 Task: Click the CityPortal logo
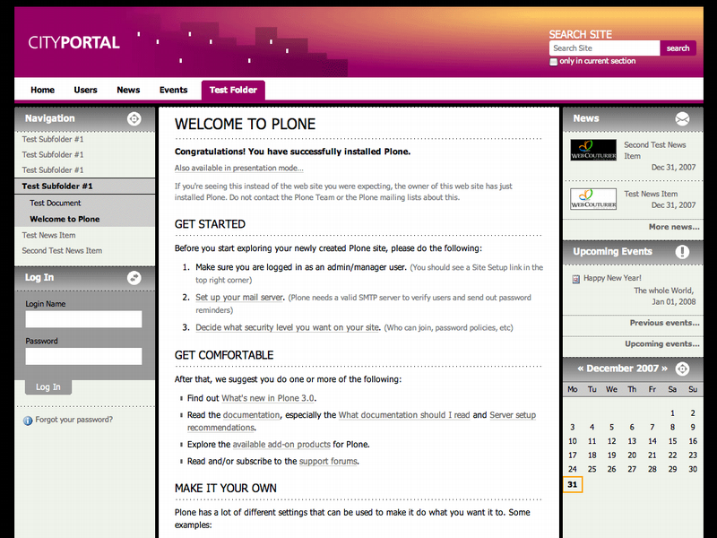[x=73, y=42]
